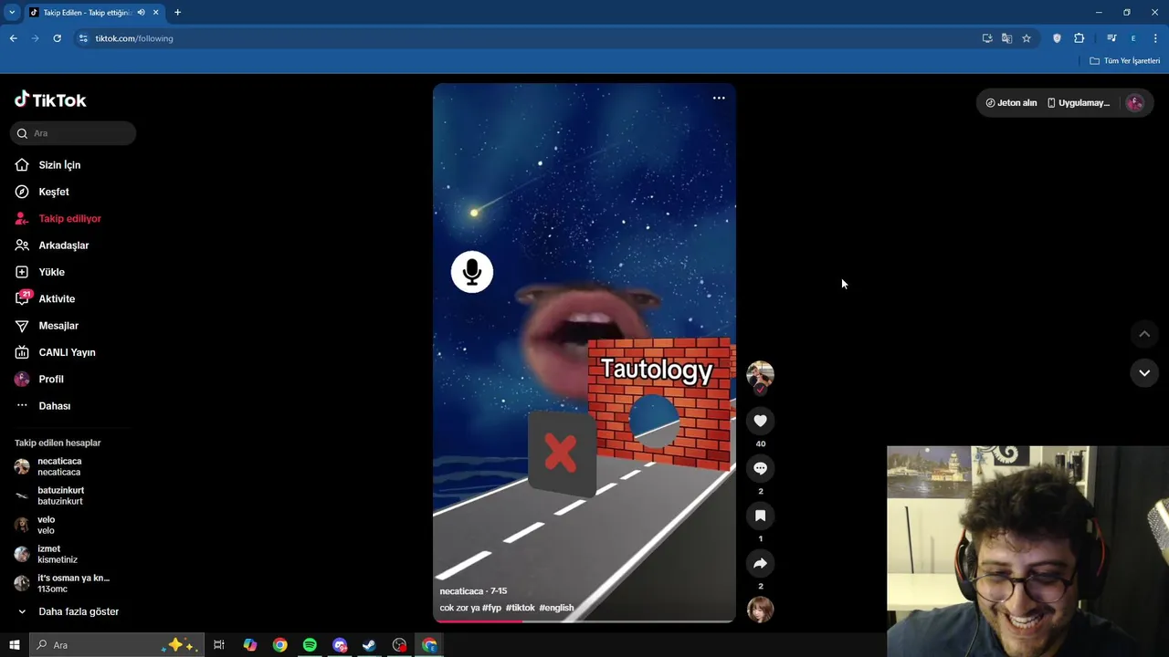Click the #english hashtag
Viewport: 1169px width, 657px height.
[556, 608]
